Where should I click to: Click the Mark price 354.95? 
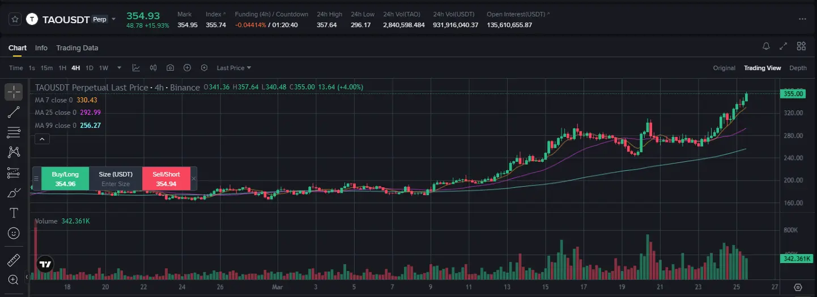(188, 25)
